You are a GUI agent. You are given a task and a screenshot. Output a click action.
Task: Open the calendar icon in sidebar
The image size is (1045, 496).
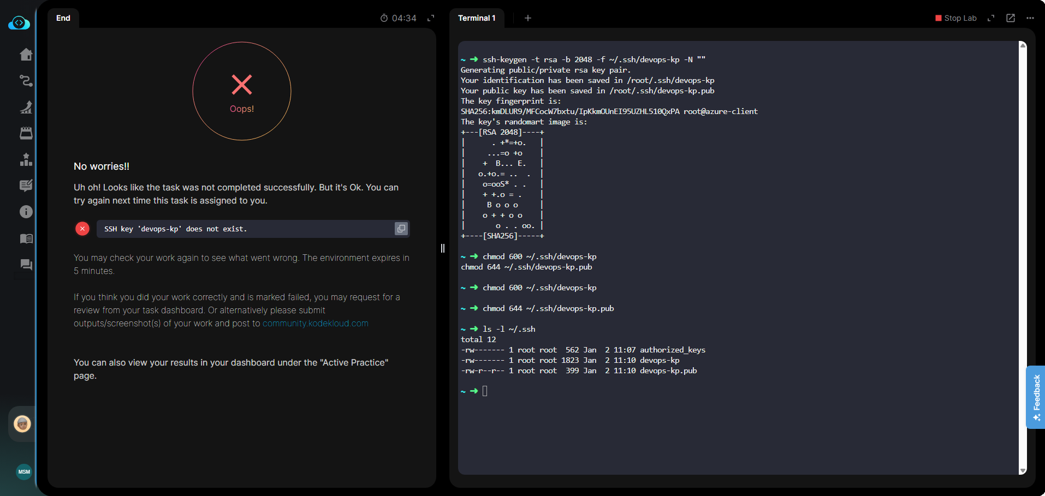pos(26,133)
